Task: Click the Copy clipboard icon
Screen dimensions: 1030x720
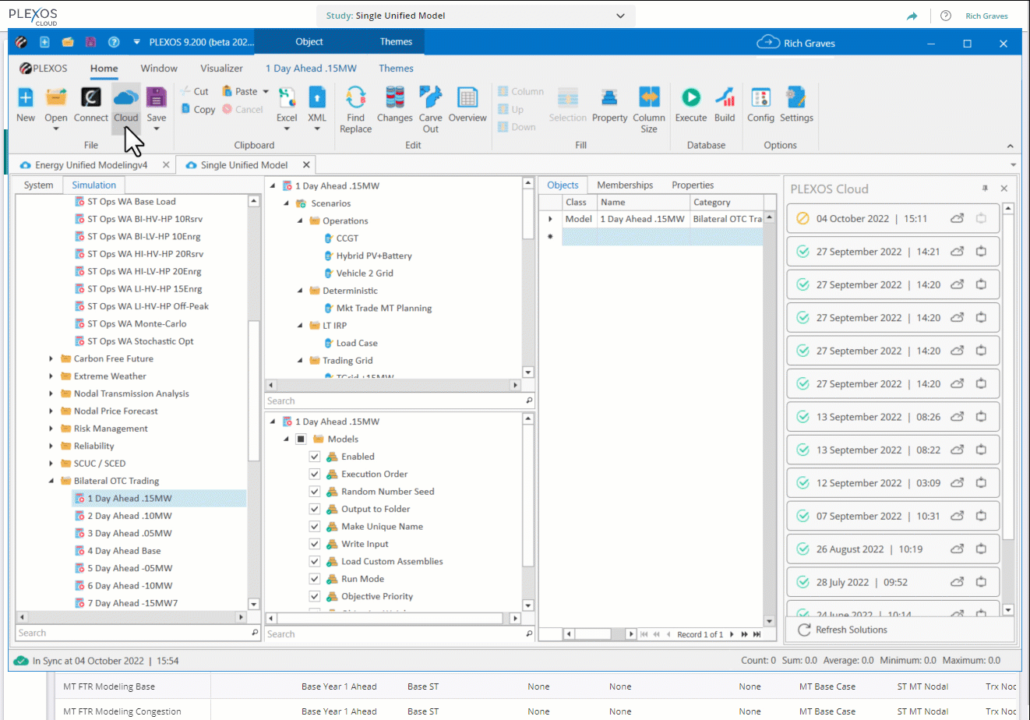Action: pos(185,109)
